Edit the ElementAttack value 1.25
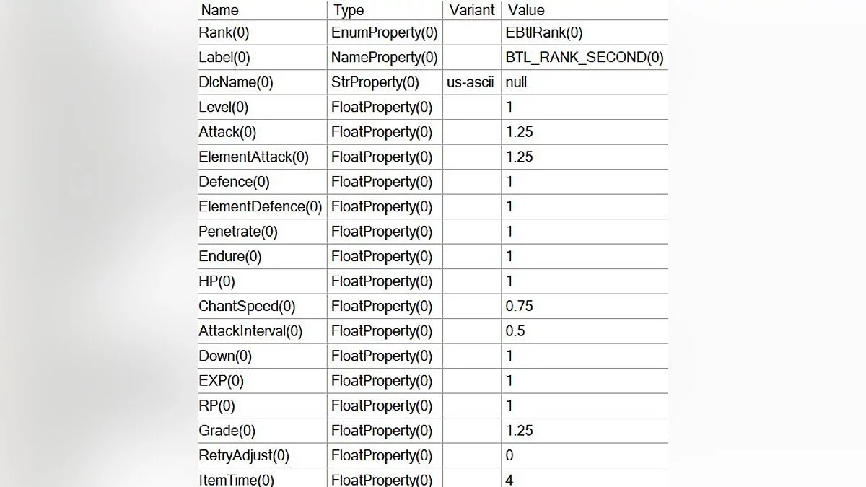The height and width of the screenshot is (487, 866). click(x=520, y=157)
